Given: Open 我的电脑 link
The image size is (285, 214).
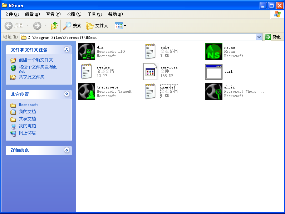Looking at the screenshot, I should point(27,126).
